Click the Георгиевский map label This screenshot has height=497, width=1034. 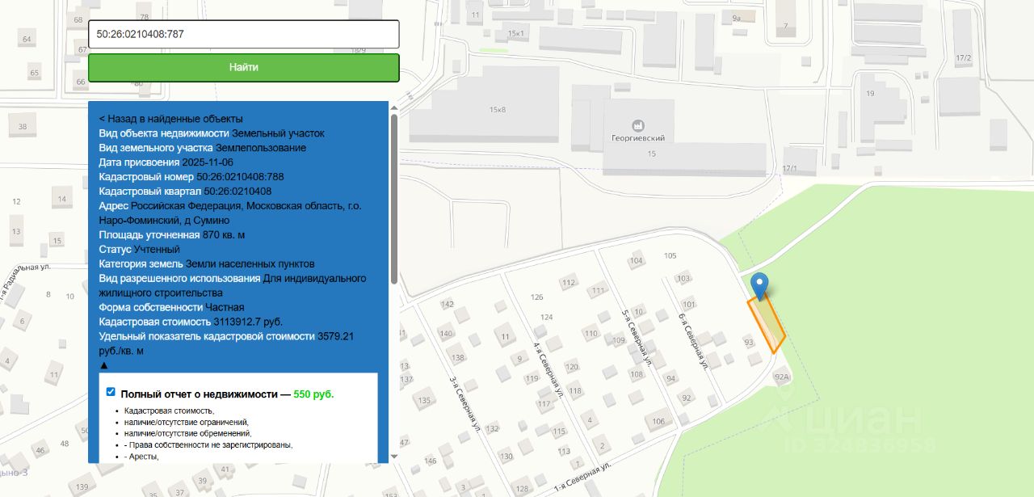pyautogui.click(x=638, y=139)
